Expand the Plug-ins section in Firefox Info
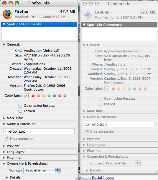 tap(4, 158)
